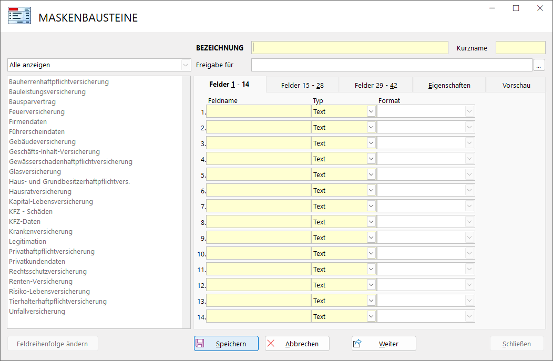
Task: Open the ellipsis browse button for Freigabe für
Action: pyautogui.click(x=539, y=65)
